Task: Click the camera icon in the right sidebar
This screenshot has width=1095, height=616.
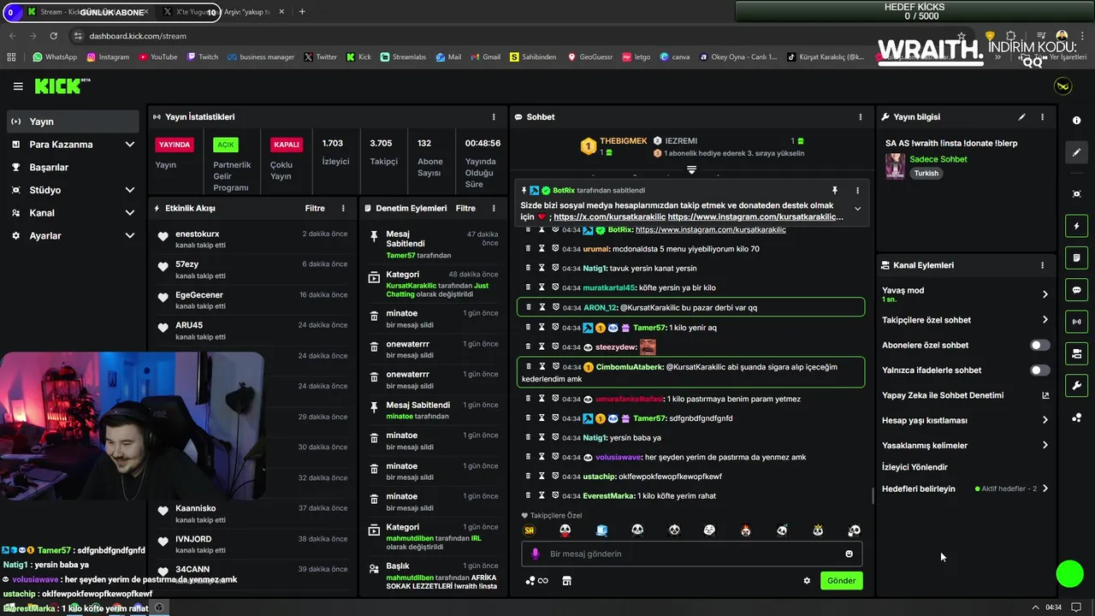Action: coord(1077,353)
